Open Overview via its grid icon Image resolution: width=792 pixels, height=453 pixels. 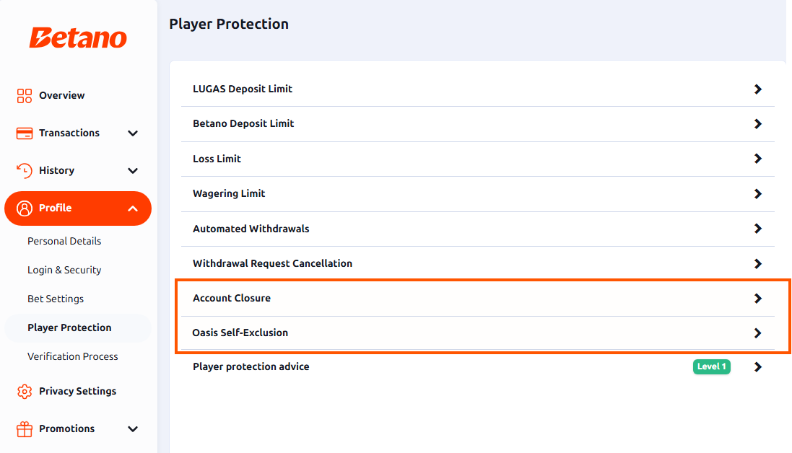click(x=25, y=95)
